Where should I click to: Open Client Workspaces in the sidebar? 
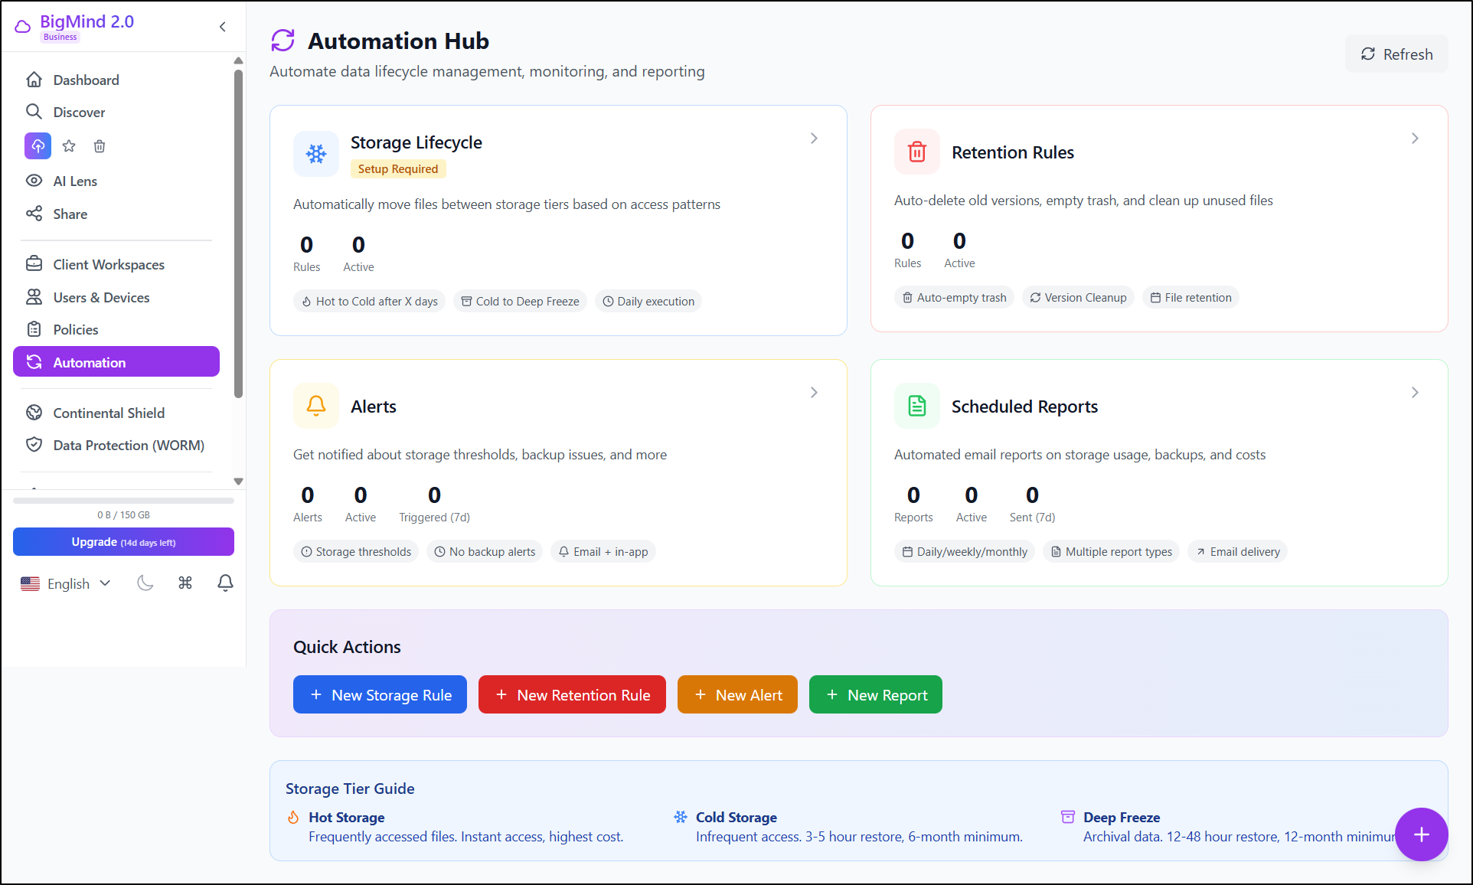109,264
